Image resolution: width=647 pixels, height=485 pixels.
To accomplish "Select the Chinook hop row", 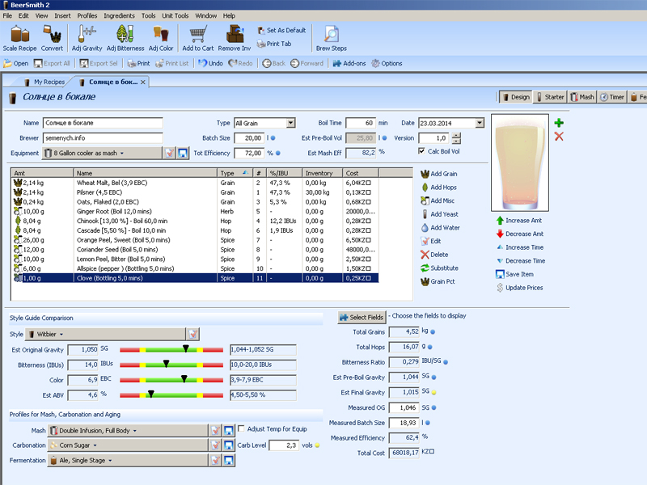I will [x=195, y=221].
